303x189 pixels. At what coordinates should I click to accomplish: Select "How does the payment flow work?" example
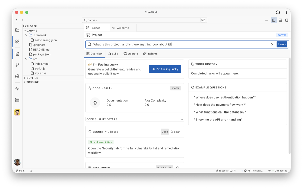(x=220, y=105)
